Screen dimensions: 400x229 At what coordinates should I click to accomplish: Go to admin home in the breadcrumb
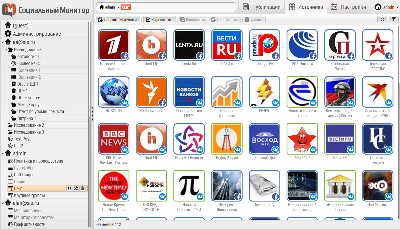[107, 7]
